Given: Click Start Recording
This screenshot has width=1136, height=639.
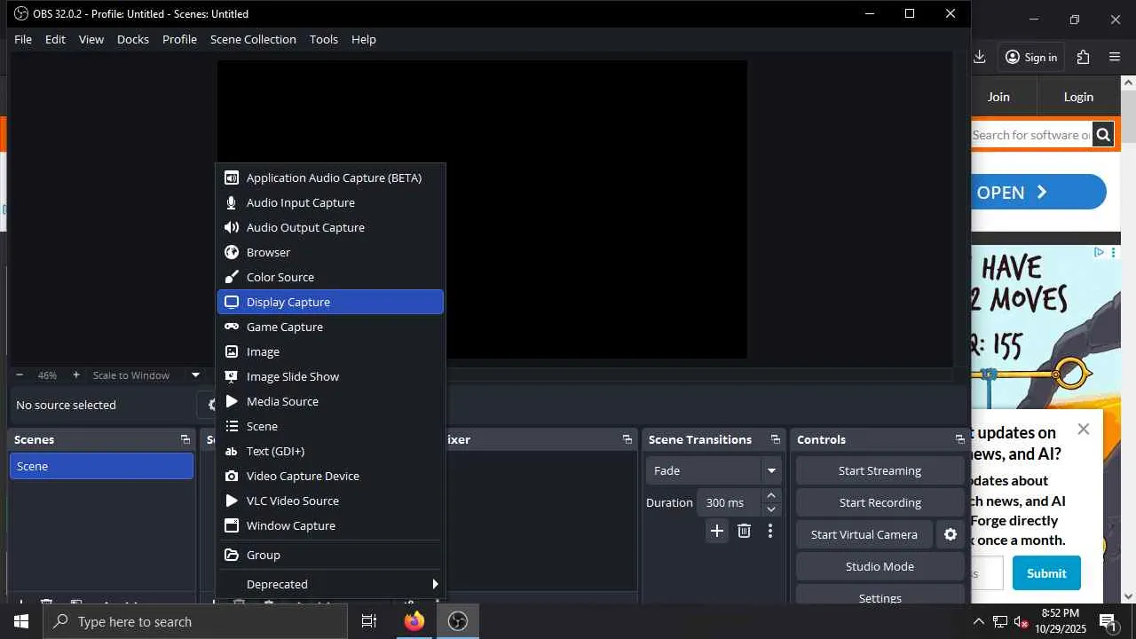Looking at the screenshot, I should click(x=880, y=502).
